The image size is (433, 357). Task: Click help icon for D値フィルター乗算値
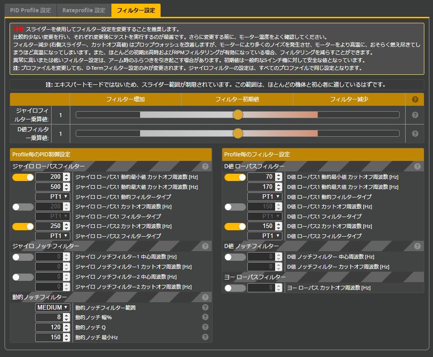[415, 134]
